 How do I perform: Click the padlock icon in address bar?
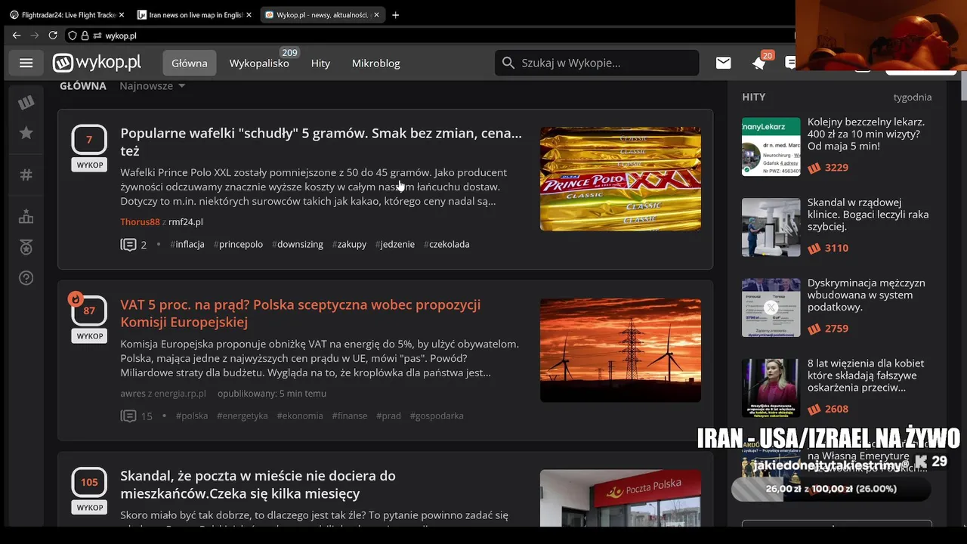pos(85,36)
